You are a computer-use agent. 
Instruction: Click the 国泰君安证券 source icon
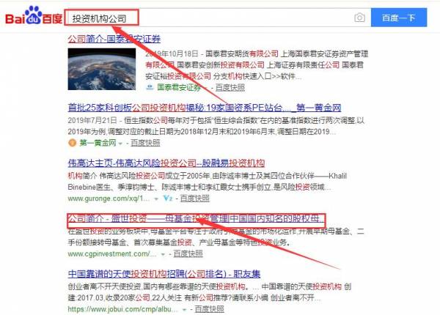[x=150, y=87]
